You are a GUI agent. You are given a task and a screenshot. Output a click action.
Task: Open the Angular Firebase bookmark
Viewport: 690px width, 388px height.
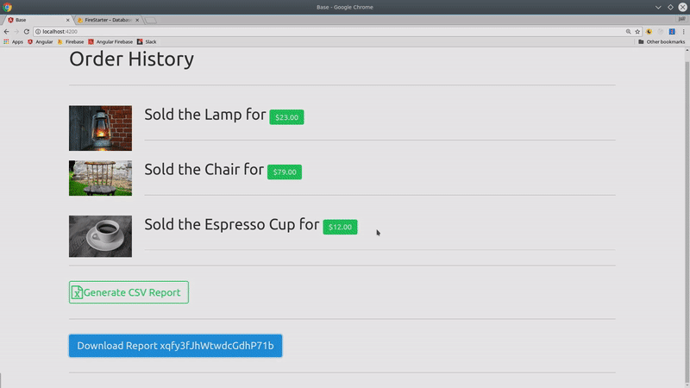(112, 41)
